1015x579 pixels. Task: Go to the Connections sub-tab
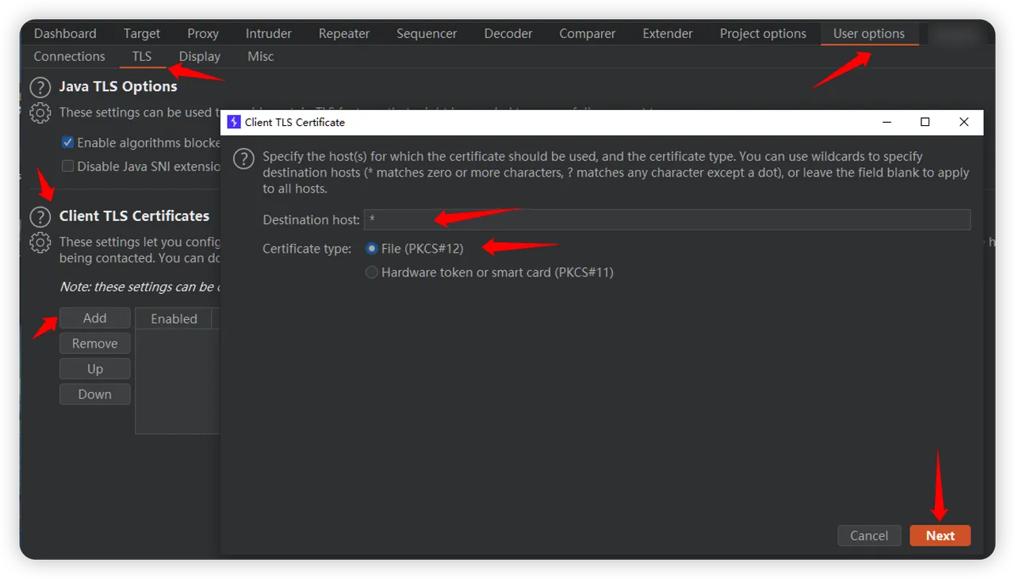(69, 56)
